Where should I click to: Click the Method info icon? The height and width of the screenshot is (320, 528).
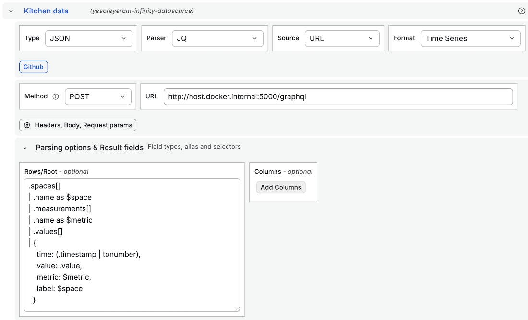[56, 96]
